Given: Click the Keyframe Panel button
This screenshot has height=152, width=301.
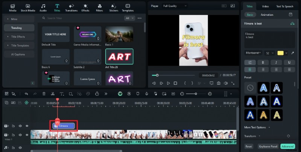Looking at the screenshot, I should click(268, 146).
